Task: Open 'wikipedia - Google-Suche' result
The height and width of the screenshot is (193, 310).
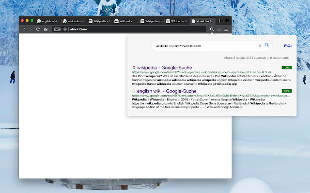Action: (164, 68)
